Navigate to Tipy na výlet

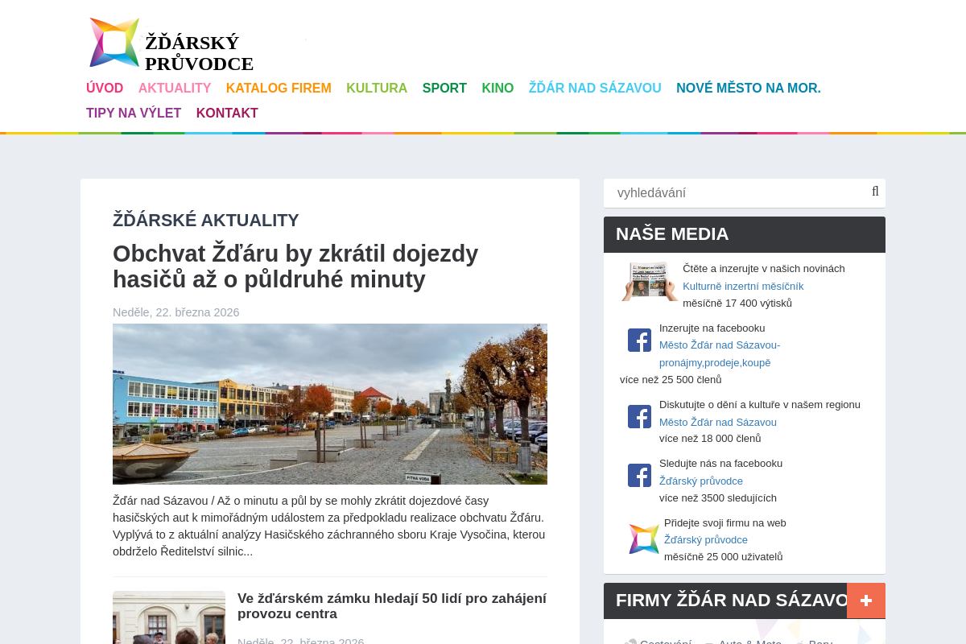pyautogui.click(x=134, y=114)
